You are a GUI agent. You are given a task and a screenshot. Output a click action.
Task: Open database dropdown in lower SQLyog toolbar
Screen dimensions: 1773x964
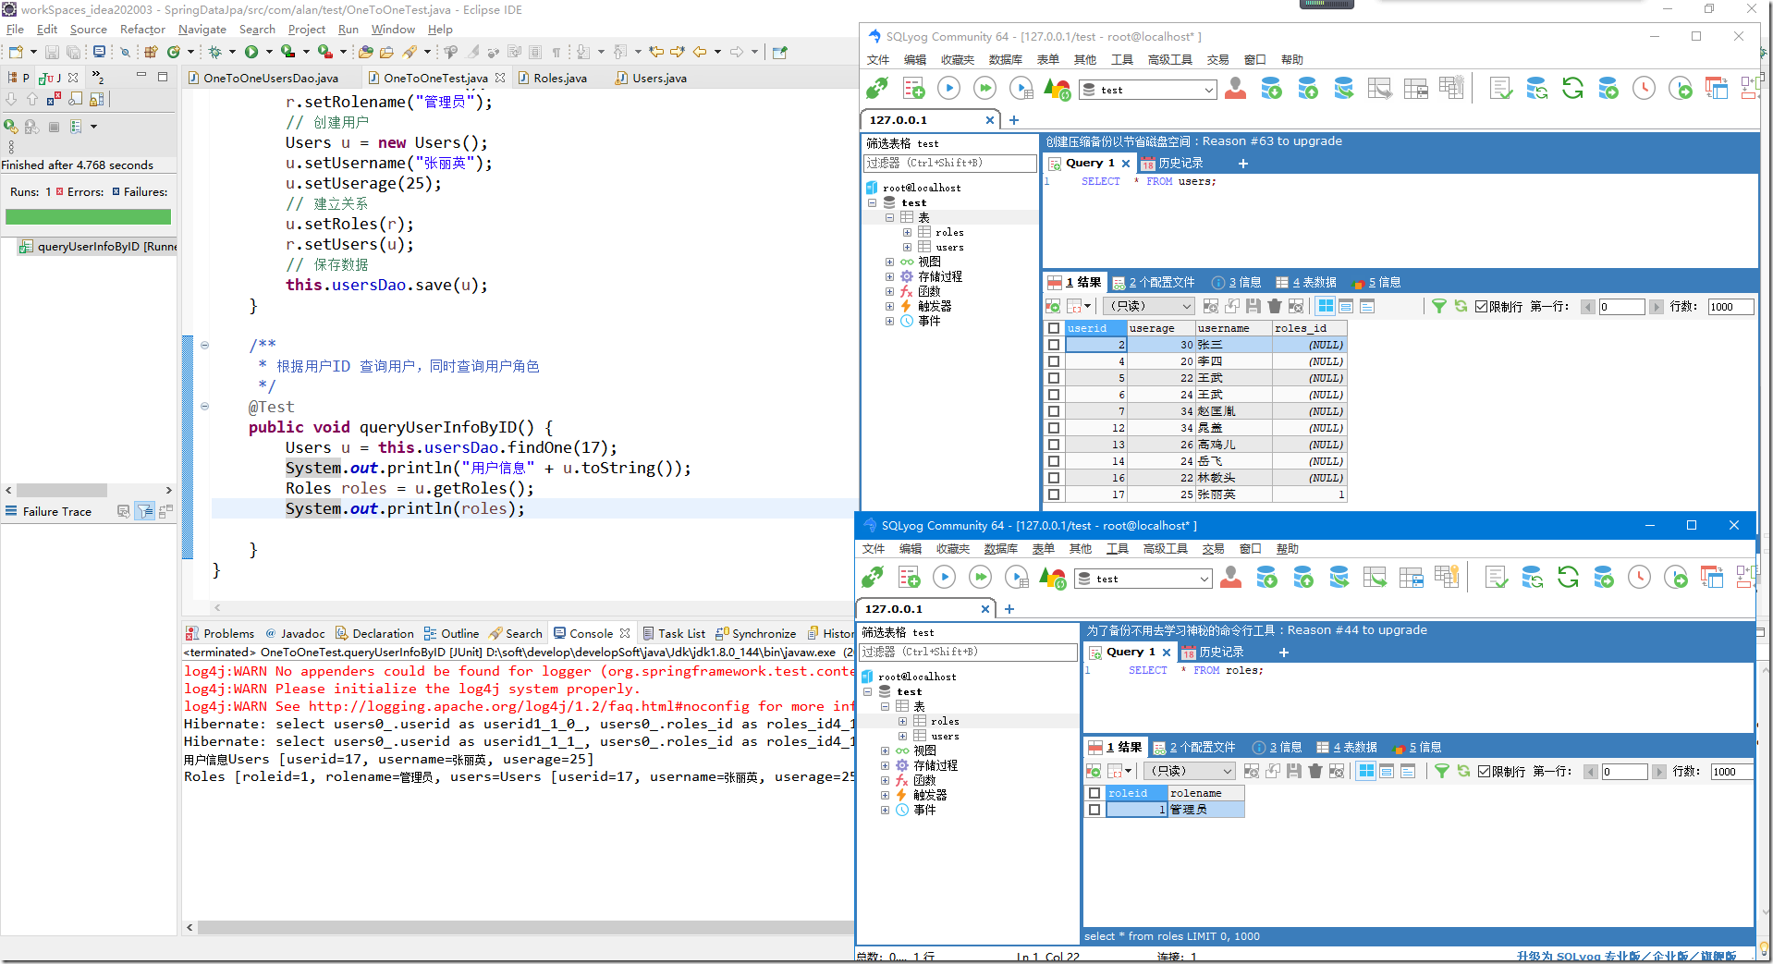[1204, 579]
